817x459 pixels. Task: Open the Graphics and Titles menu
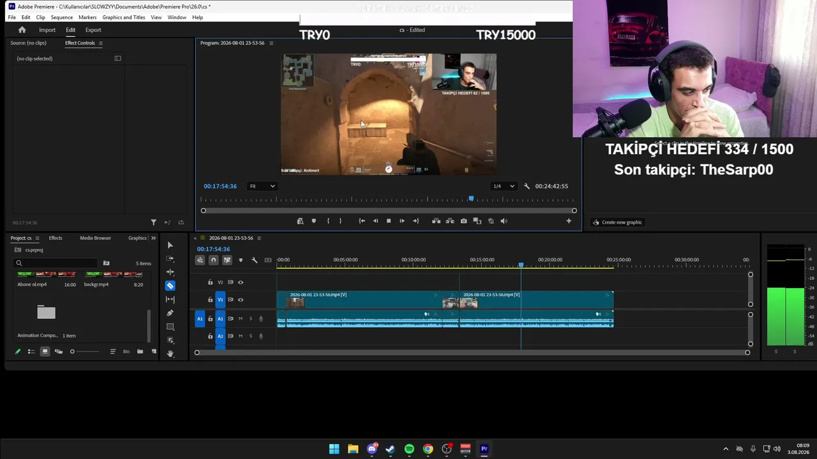(x=124, y=17)
